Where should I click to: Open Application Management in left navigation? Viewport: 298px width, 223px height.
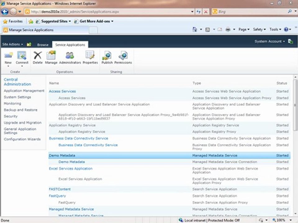(x=24, y=91)
